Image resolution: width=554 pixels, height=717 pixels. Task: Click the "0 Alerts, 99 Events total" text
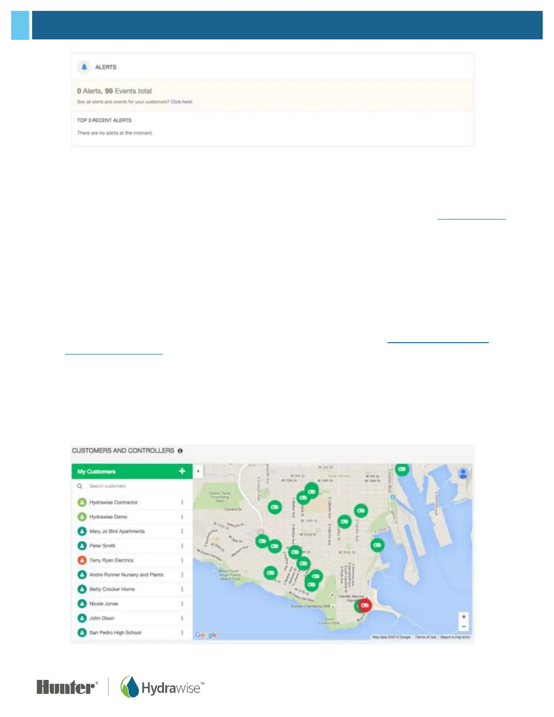pyautogui.click(x=115, y=91)
